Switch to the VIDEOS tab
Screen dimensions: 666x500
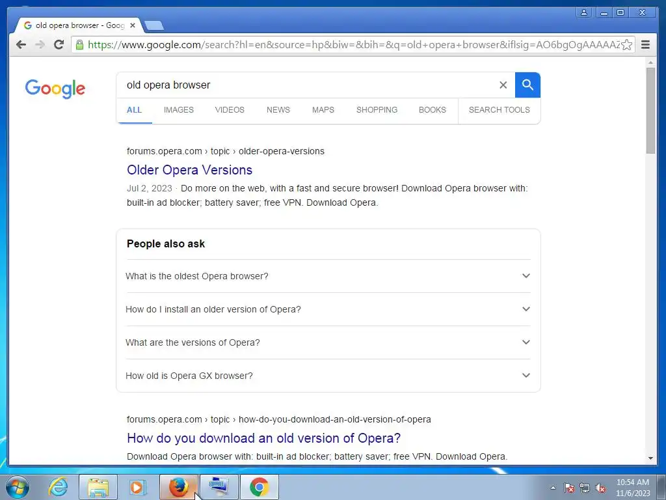[x=230, y=109]
